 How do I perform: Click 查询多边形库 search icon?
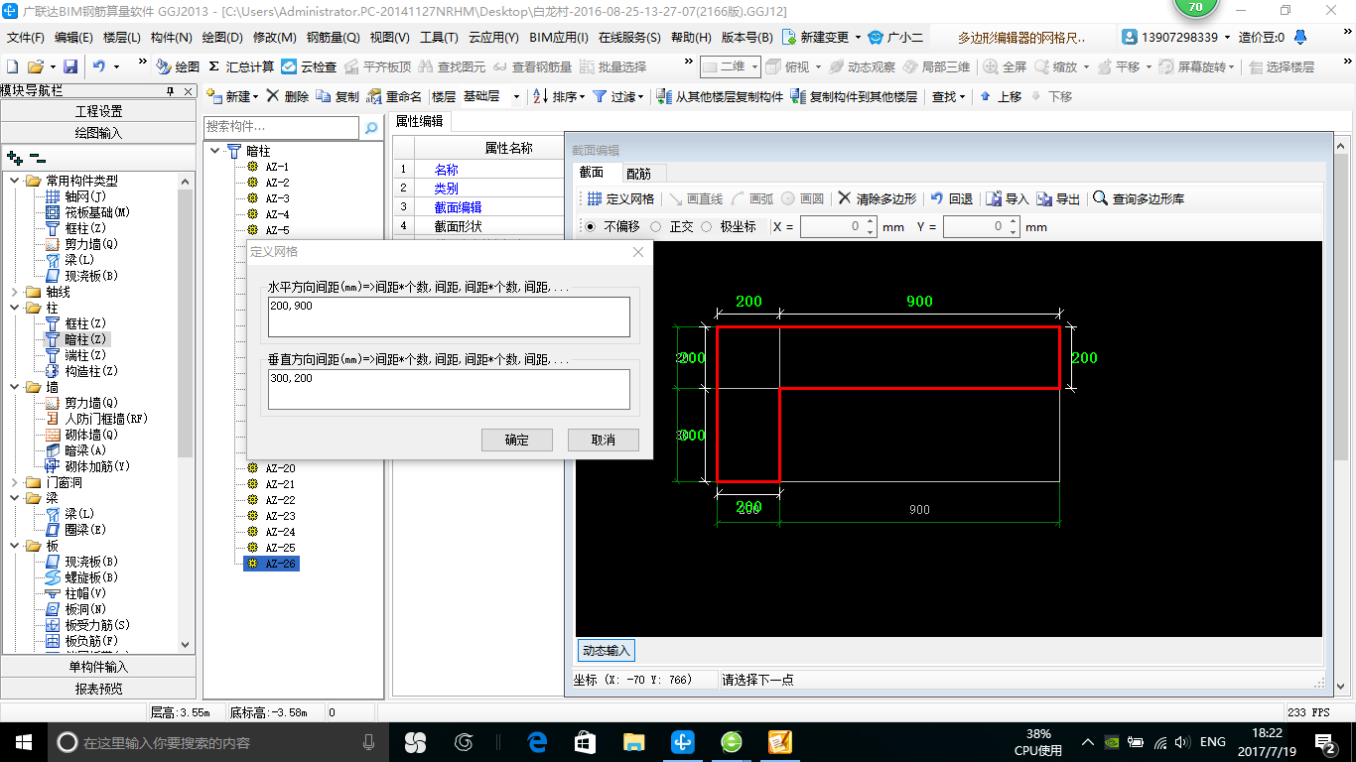point(1101,198)
